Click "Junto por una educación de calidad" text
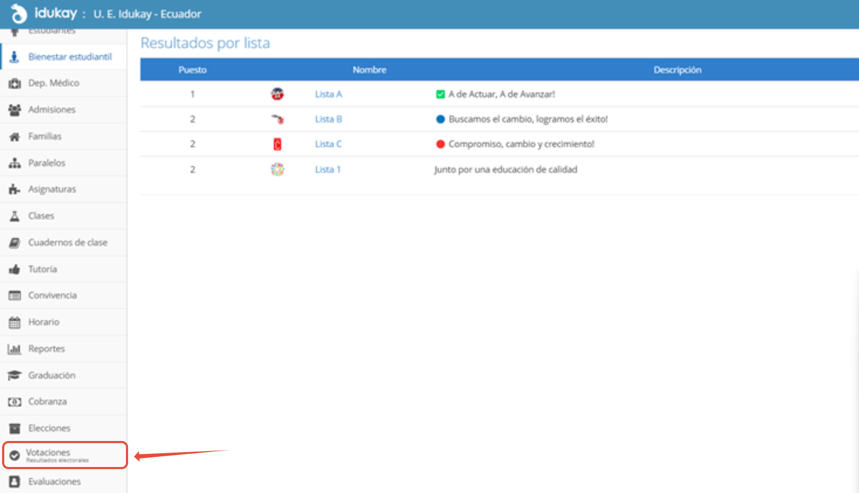The width and height of the screenshot is (859, 493). pyautogui.click(x=506, y=169)
